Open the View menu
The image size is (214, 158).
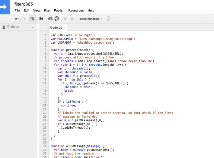point(37,10)
